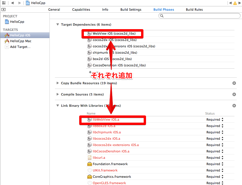Select the HelloCpp project icon in the sidebar
The height and width of the screenshot is (185, 242).
[7, 22]
